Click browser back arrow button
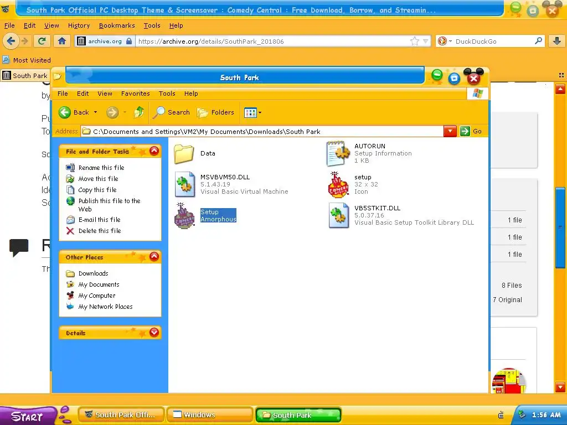This screenshot has width=567, height=425. (11, 41)
